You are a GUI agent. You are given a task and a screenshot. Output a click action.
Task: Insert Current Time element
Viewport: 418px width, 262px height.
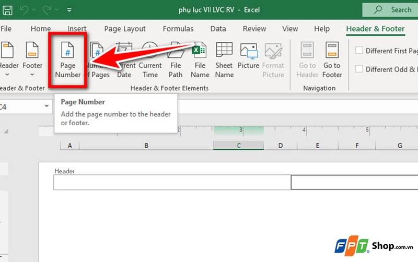[150, 60]
